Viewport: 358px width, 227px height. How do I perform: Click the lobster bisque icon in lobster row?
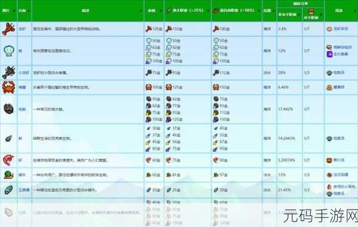coord(329,29)
